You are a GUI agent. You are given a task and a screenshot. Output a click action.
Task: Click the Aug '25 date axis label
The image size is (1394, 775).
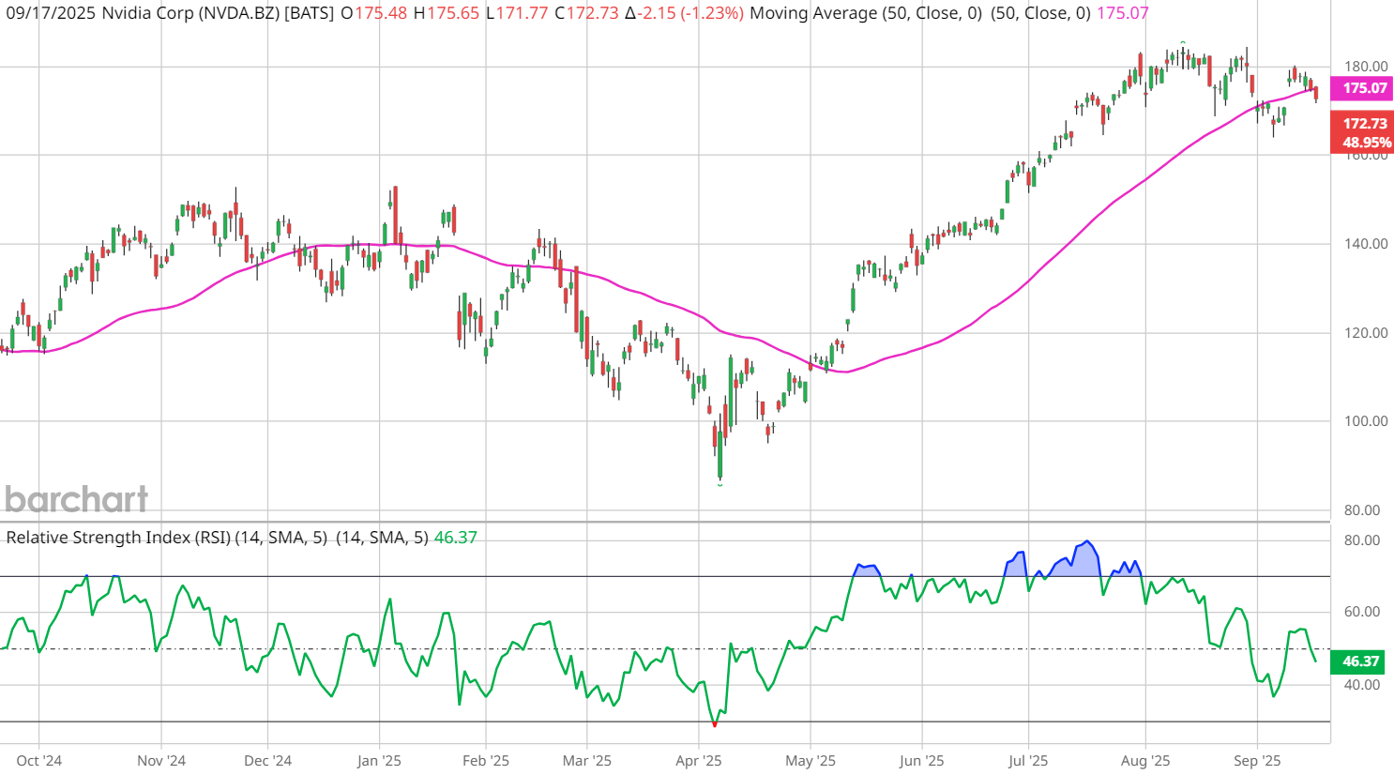[1145, 761]
